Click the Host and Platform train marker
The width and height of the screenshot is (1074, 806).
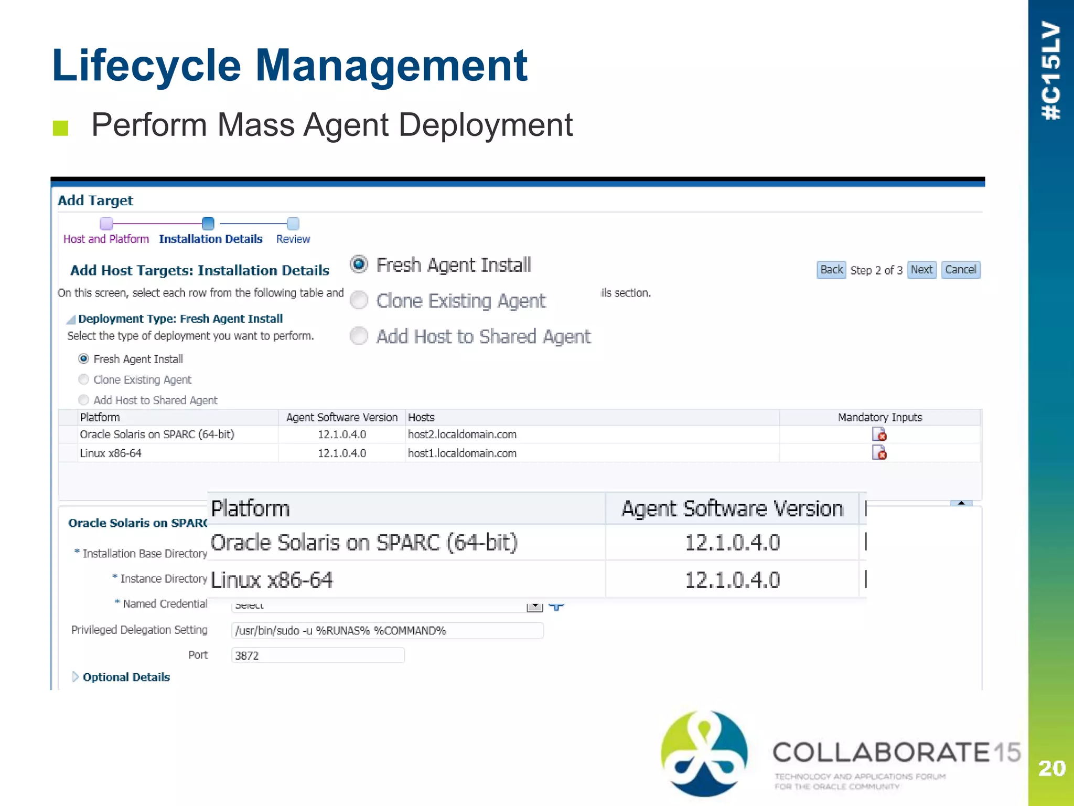coord(106,224)
